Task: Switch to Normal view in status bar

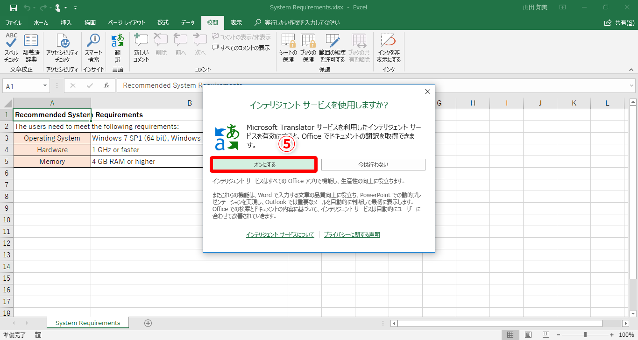Action: point(510,335)
